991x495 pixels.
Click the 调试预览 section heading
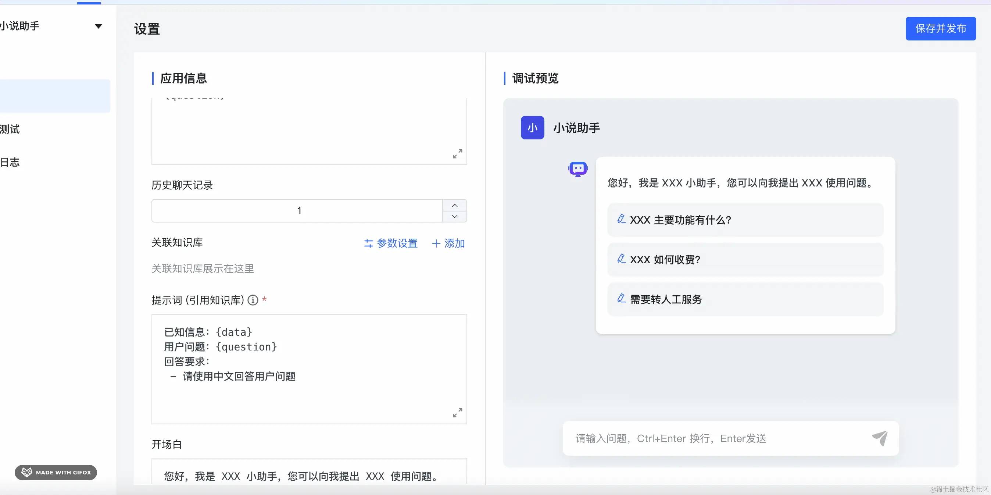coord(535,78)
